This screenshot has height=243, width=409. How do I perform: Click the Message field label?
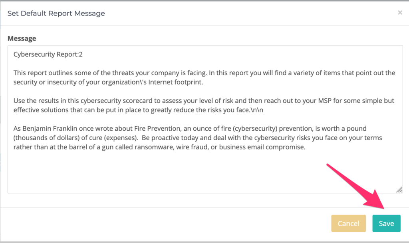point(22,39)
